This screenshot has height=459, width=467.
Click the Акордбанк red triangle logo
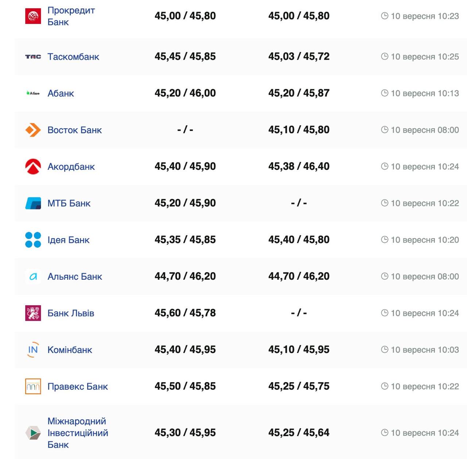point(33,166)
